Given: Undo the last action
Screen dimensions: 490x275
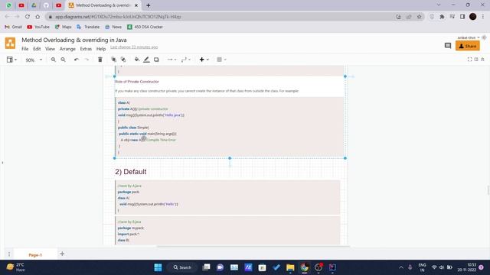Looking at the screenshot, I should 77,60.
